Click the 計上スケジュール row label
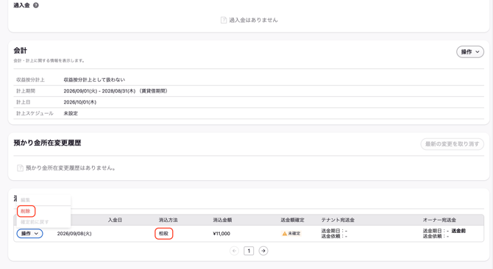The image size is (493, 269). coord(35,113)
